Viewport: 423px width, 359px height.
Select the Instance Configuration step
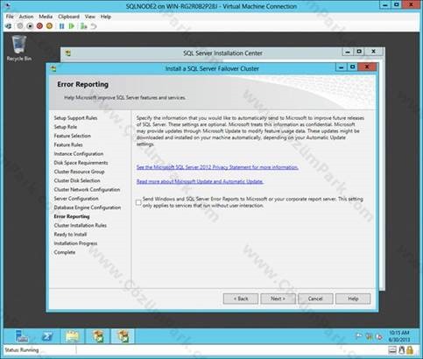point(79,154)
